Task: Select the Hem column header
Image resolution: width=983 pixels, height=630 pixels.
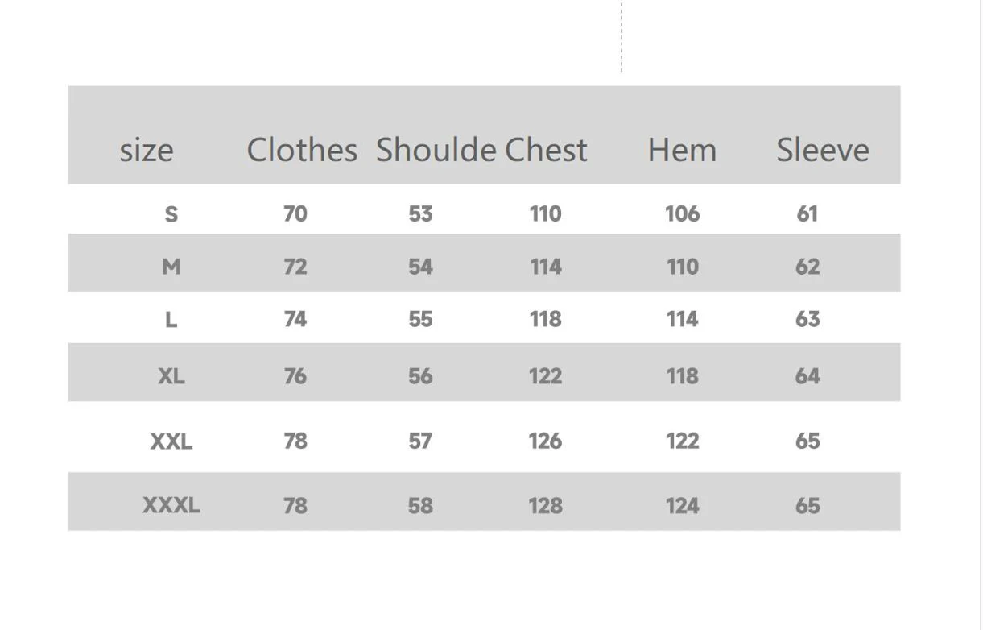Action: coord(682,151)
